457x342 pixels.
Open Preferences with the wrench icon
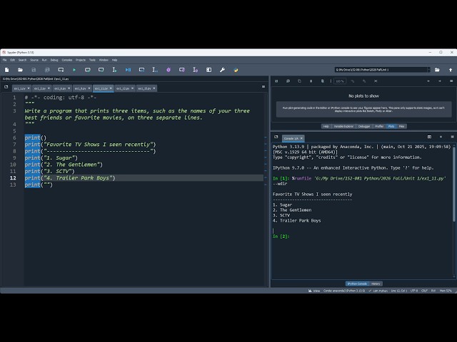(222, 70)
